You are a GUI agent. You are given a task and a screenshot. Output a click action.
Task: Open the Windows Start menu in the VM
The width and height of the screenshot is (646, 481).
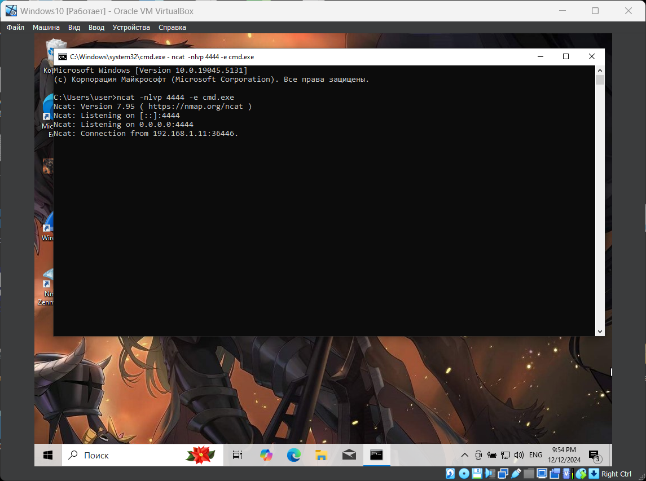(x=48, y=455)
